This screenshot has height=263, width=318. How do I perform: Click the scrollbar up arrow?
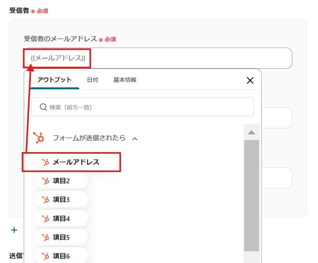pos(251,132)
